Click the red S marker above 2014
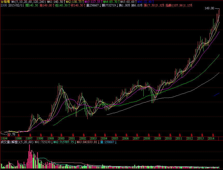Screen dimensions: 223x170 coord(213,135)
